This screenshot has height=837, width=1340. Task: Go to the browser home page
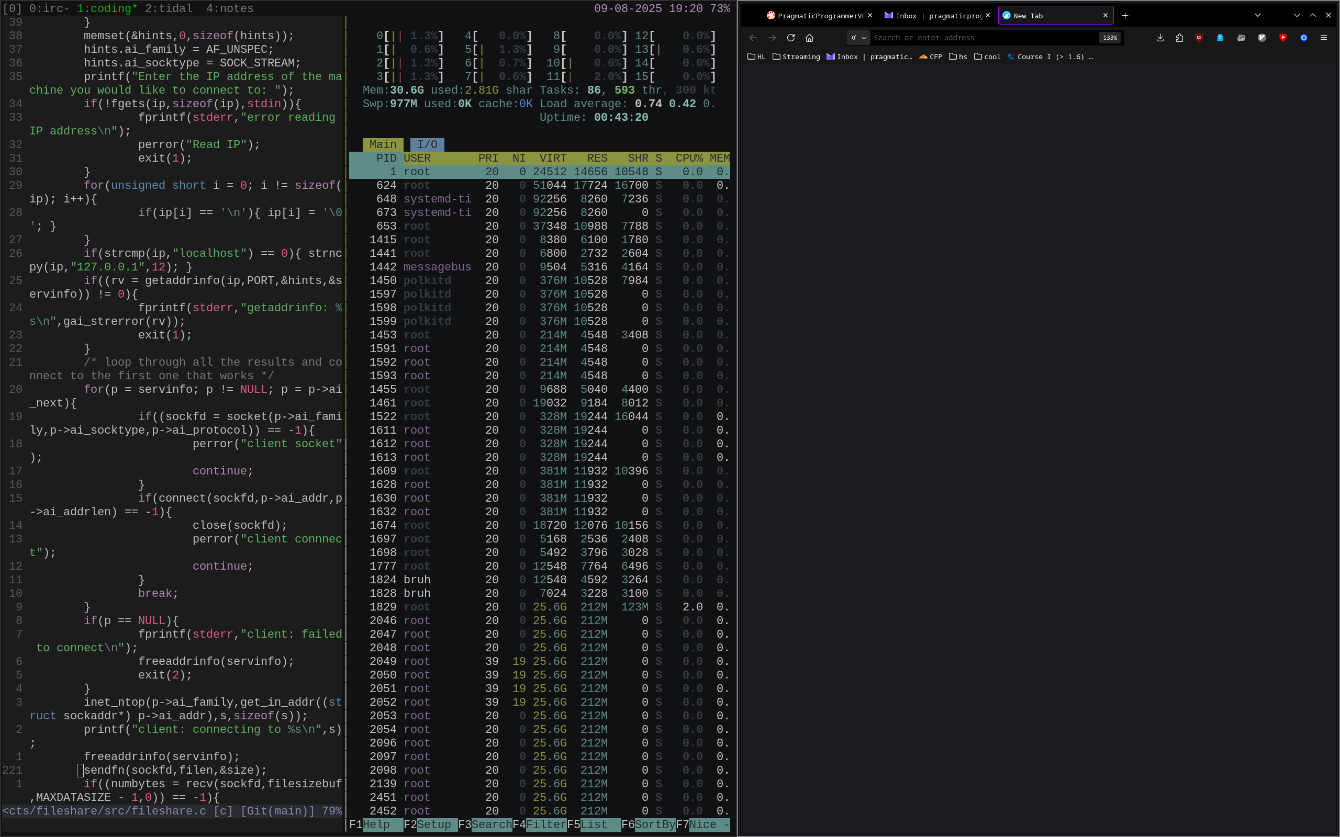810,38
